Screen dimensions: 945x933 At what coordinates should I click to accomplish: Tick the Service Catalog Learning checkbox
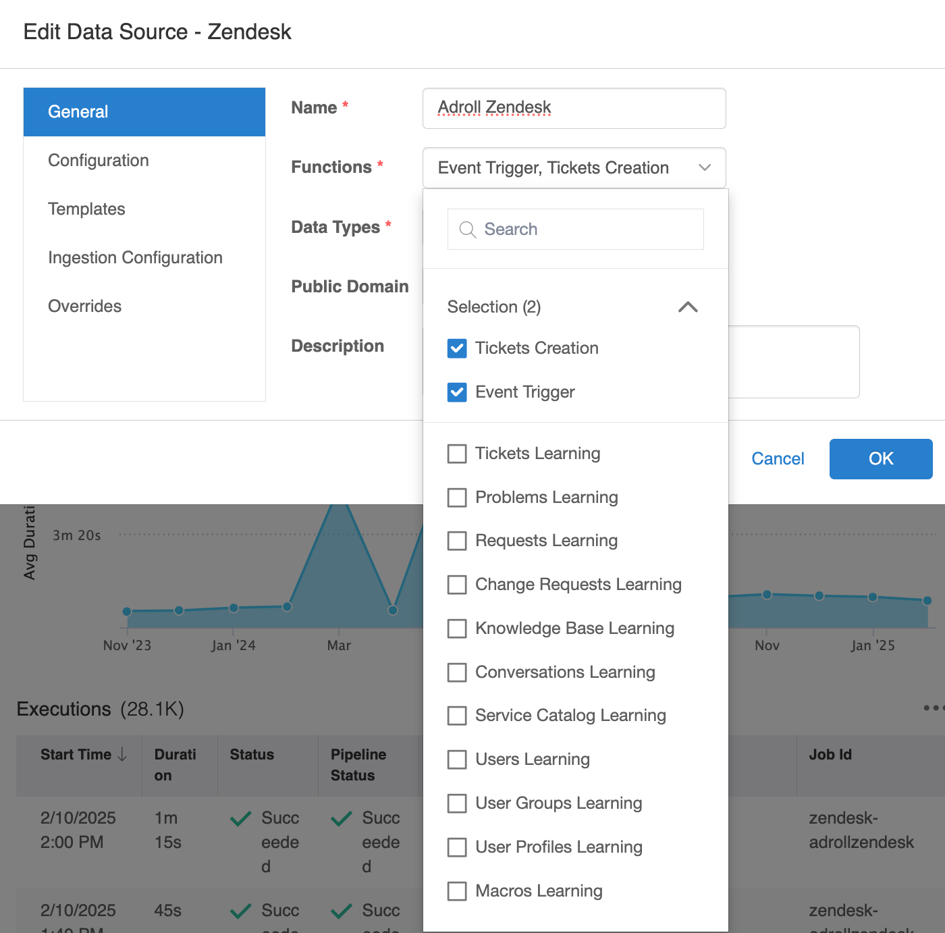457,716
